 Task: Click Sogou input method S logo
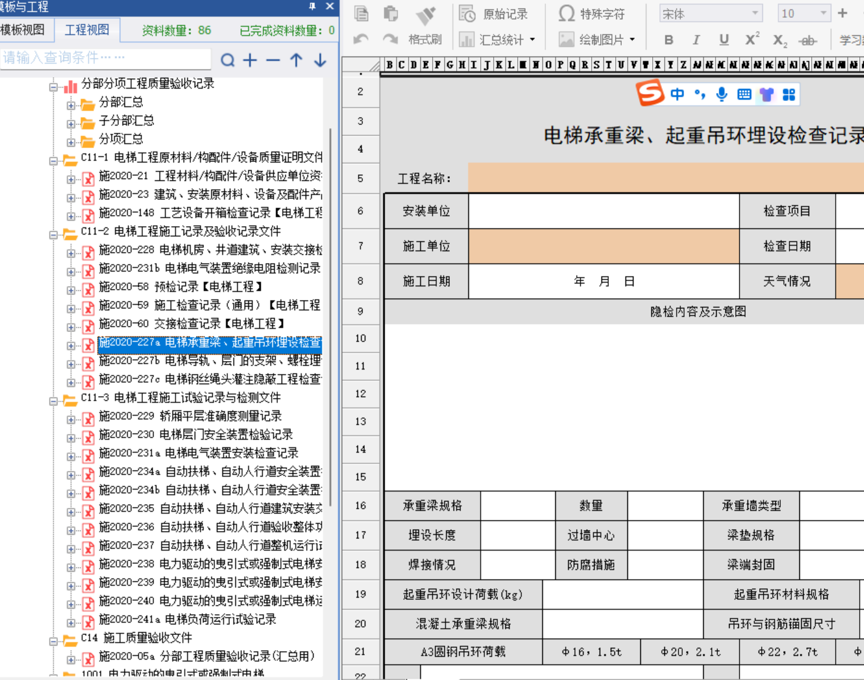point(650,93)
